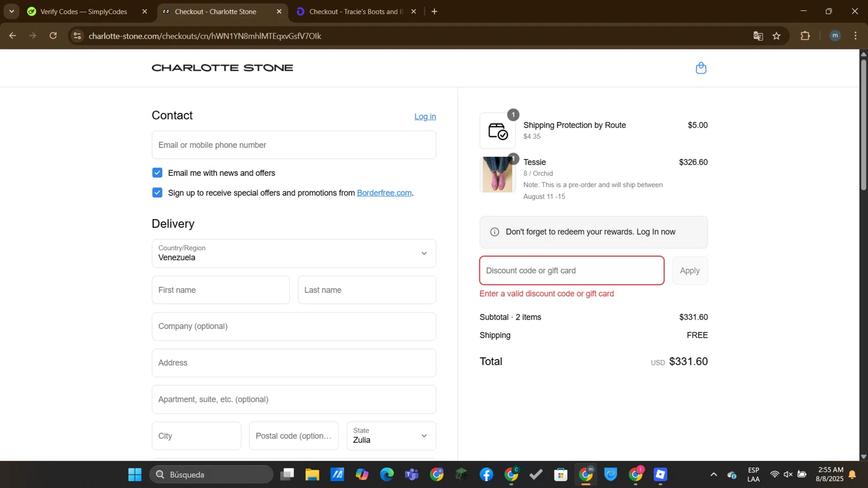Focus the Postal code field
Viewport: 868px width, 488px height.
(294, 436)
